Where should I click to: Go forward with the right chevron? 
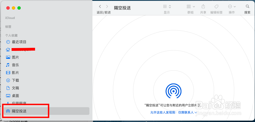click(107, 7)
